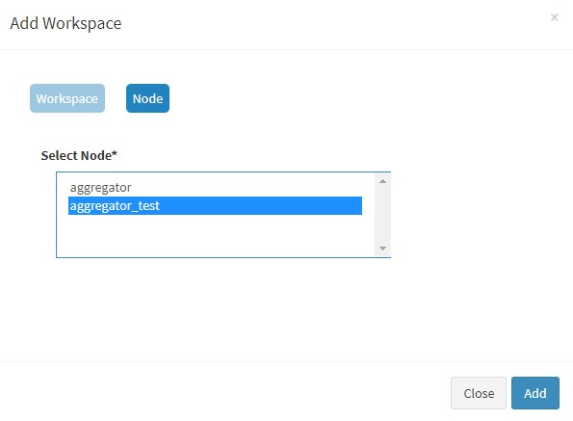Screen dimensions: 573x421
Task: Cancel adding workspace via Close
Action: (479, 393)
